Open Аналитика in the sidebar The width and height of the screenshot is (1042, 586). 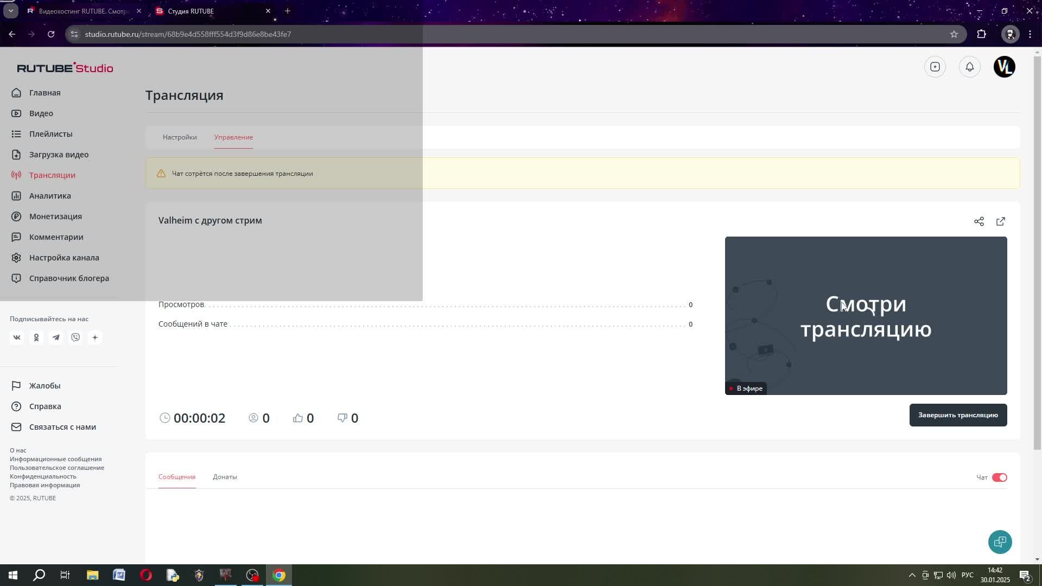(x=50, y=196)
